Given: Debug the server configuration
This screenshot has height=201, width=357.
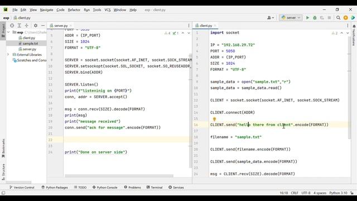Looking at the screenshot, I should point(315,17).
